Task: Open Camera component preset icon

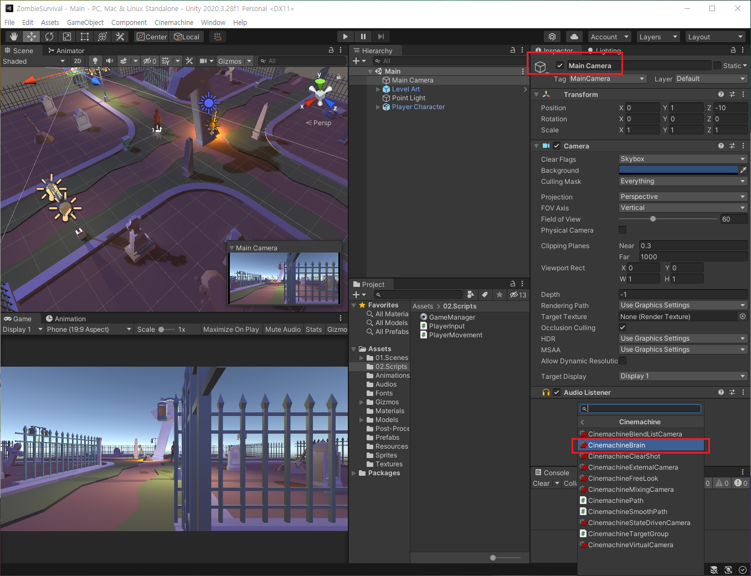Action: (x=732, y=146)
